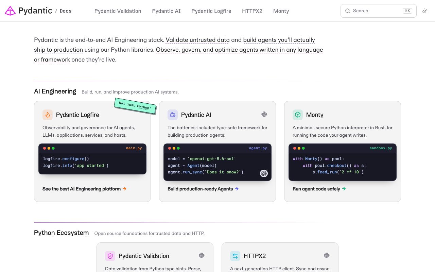Click the magnifier icon in the search box
Viewport: 435px width, 272px height.
[x=348, y=11]
